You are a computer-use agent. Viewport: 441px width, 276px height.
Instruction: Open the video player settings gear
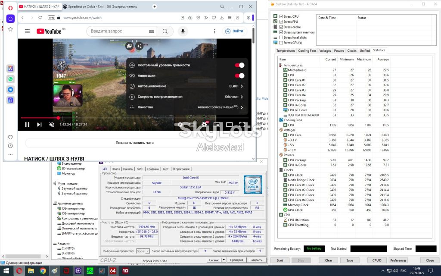[x=205, y=125]
